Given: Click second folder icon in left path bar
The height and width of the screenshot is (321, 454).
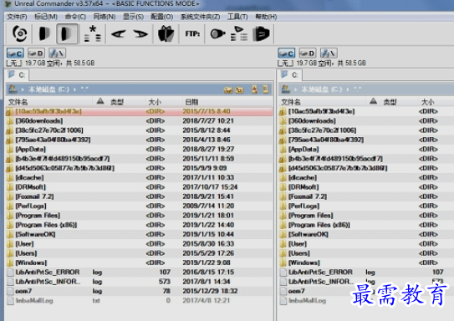Looking at the screenshot, I should coord(239,90).
